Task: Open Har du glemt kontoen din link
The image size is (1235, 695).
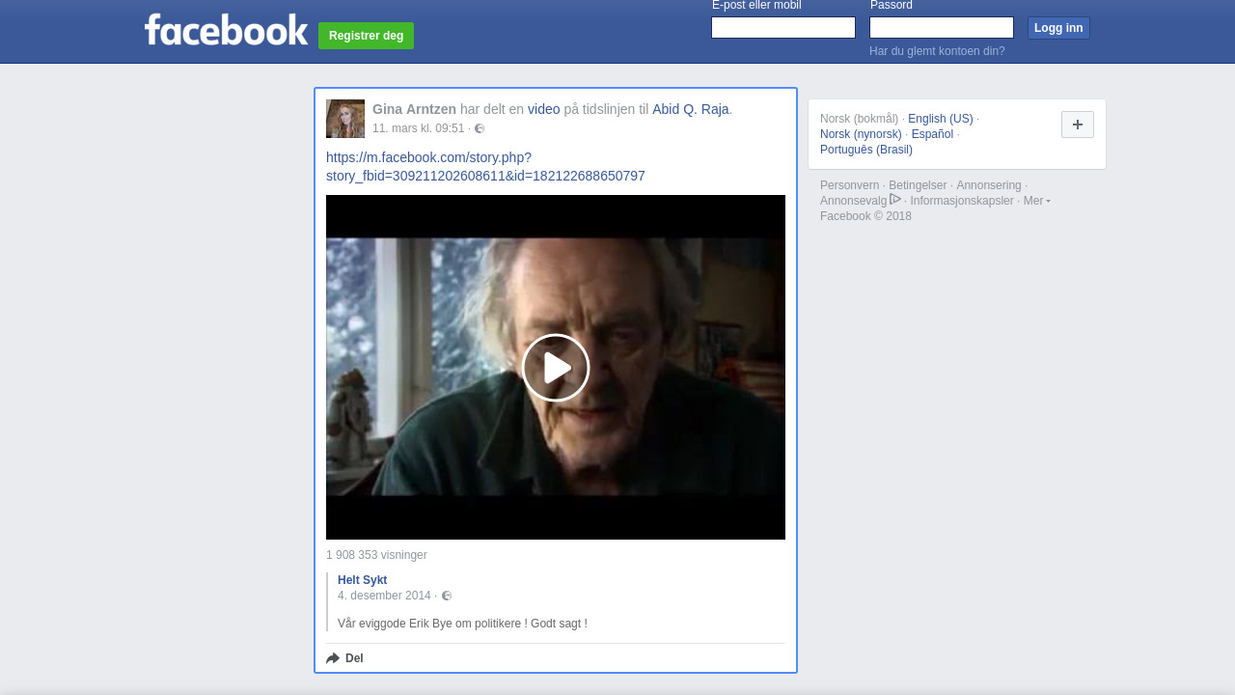Action: [x=937, y=51]
